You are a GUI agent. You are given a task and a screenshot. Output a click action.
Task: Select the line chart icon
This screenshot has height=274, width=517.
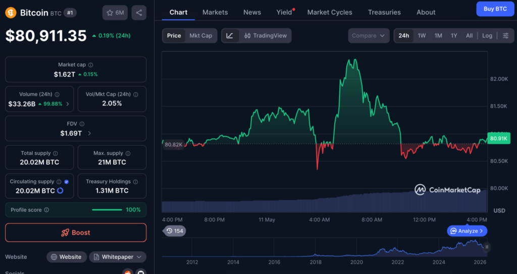pyautogui.click(x=230, y=36)
